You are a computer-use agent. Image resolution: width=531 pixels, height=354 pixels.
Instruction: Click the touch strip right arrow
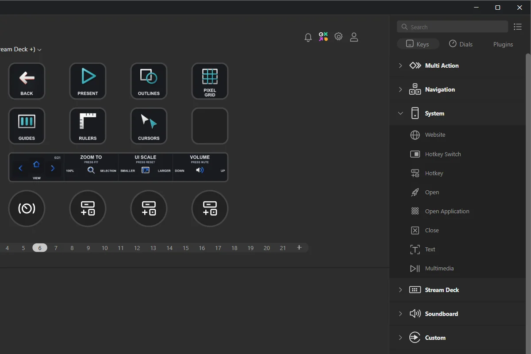coord(53,168)
